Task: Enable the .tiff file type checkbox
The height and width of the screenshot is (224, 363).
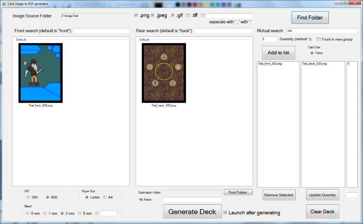Action: pos(188,15)
